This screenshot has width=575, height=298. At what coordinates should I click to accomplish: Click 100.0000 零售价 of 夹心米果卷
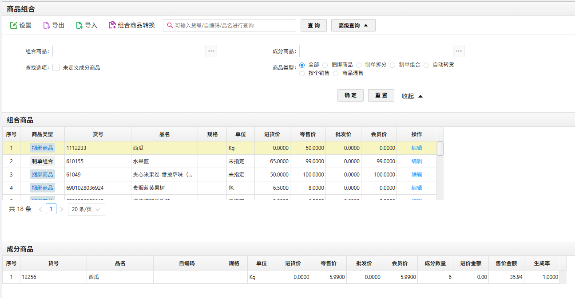(308, 175)
